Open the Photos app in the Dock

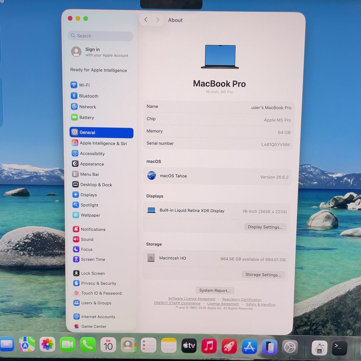47,344
